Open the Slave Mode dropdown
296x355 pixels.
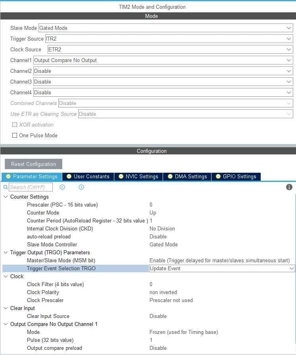pyautogui.click(x=166, y=28)
